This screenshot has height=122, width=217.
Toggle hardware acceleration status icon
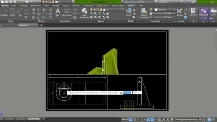209,119
